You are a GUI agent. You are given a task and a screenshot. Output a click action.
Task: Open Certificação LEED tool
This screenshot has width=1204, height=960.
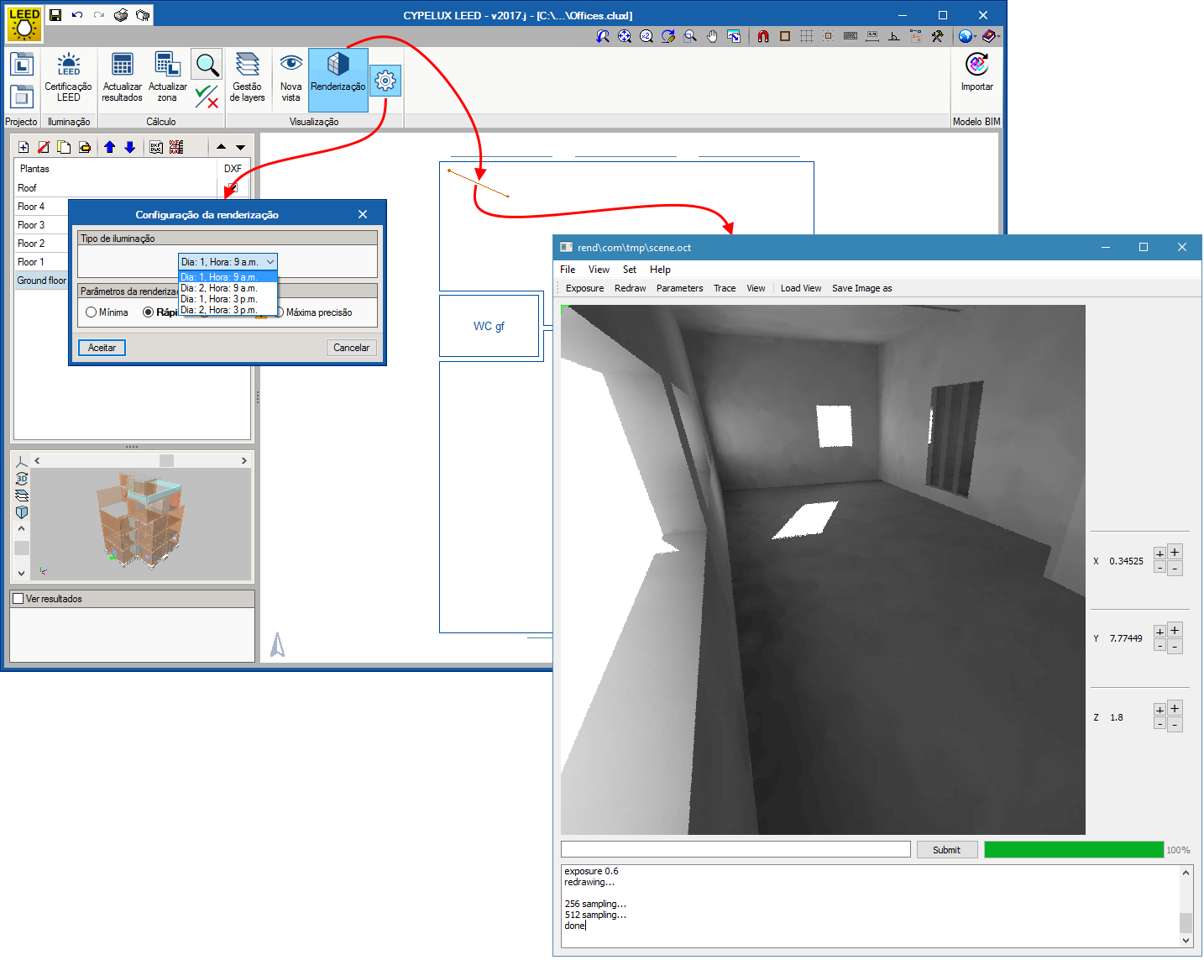pos(68,77)
